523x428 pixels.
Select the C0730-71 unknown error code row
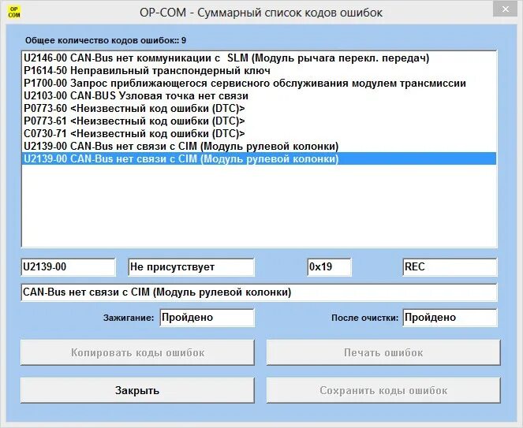point(260,134)
